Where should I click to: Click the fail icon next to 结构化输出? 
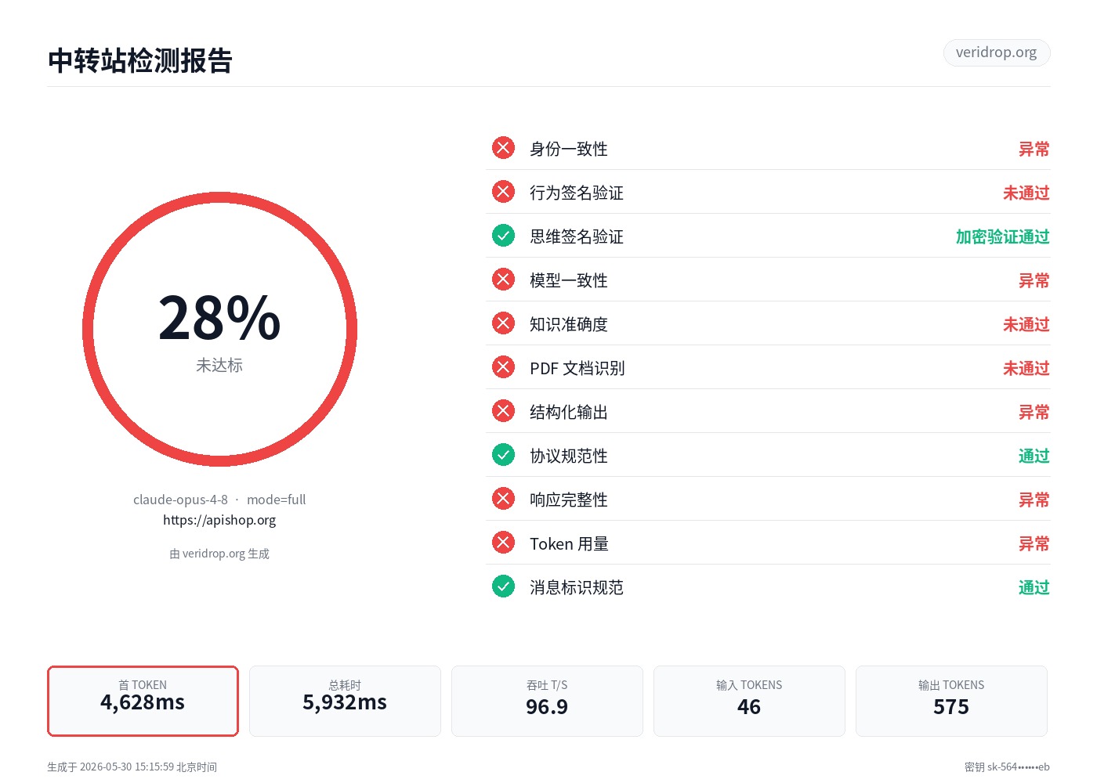503,411
